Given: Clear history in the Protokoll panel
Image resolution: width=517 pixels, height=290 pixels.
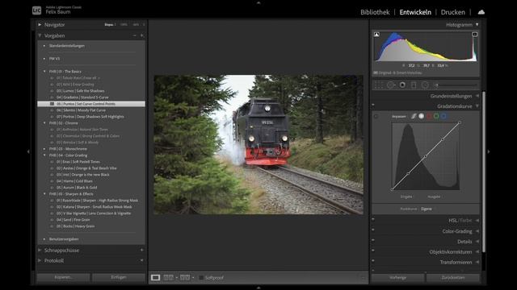Looking at the screenshot, I should (142, 260).
